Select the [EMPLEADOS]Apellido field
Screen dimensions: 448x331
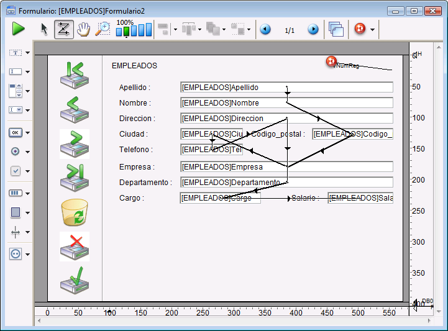click(x=286, y=88)
